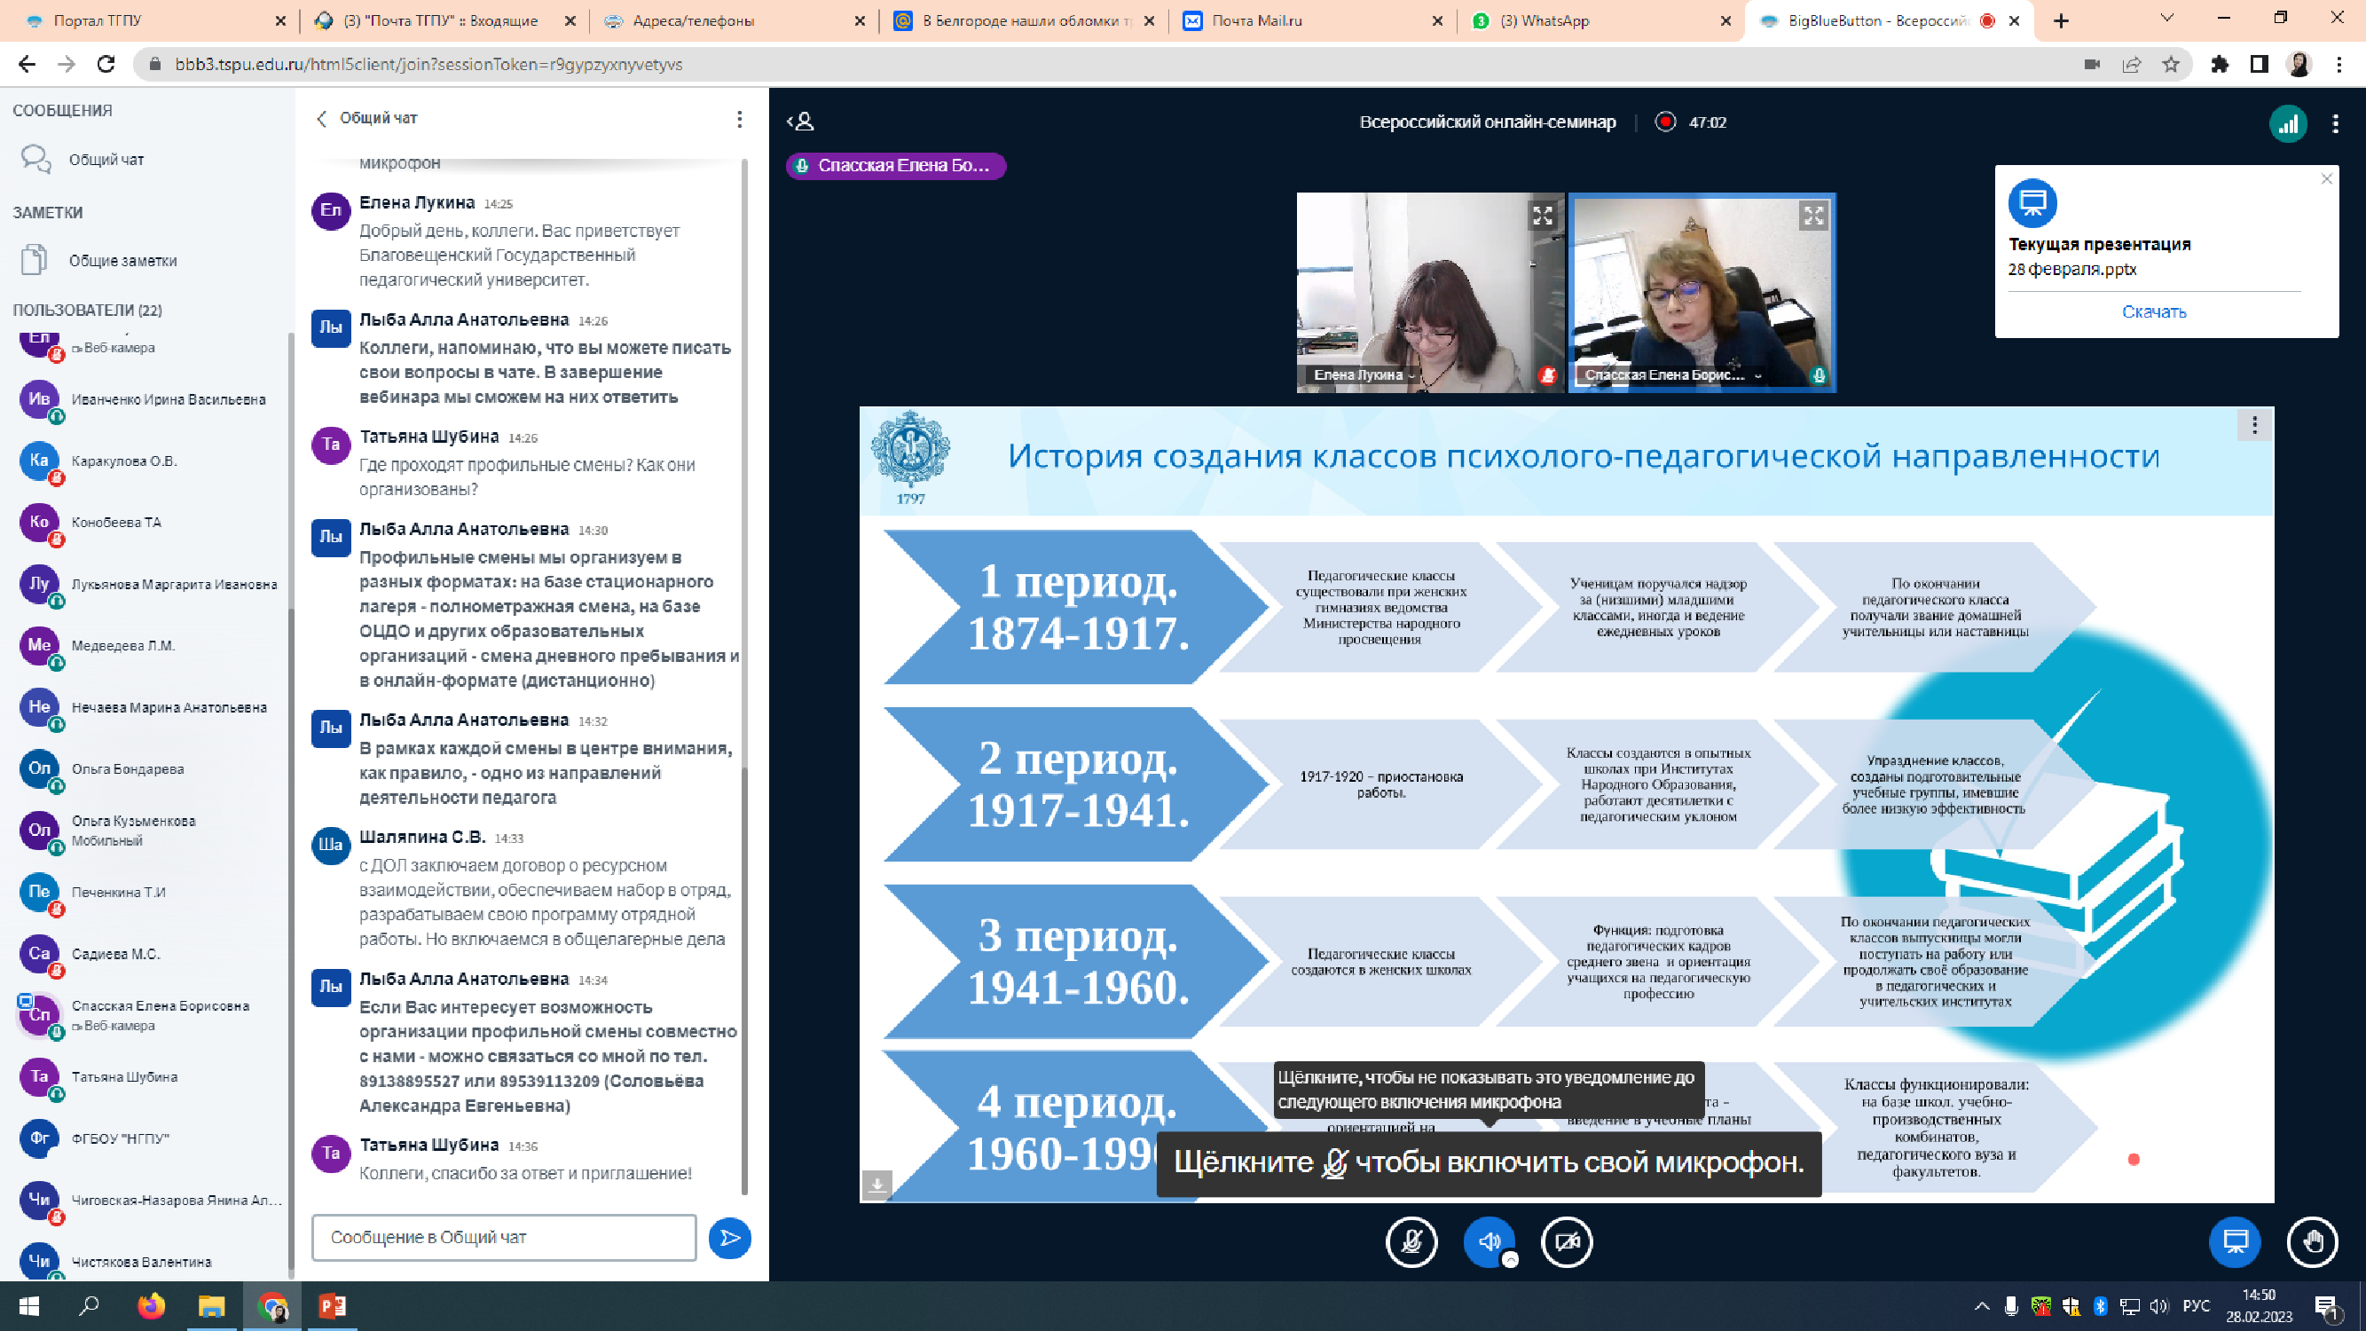Click the talking indicator Спасская Елена Бо…

895,165
